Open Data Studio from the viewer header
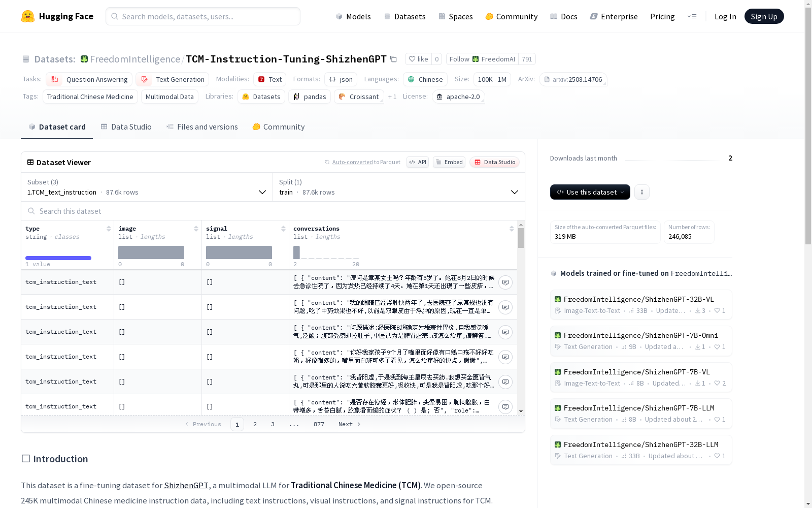 click(x=495, y=163)
